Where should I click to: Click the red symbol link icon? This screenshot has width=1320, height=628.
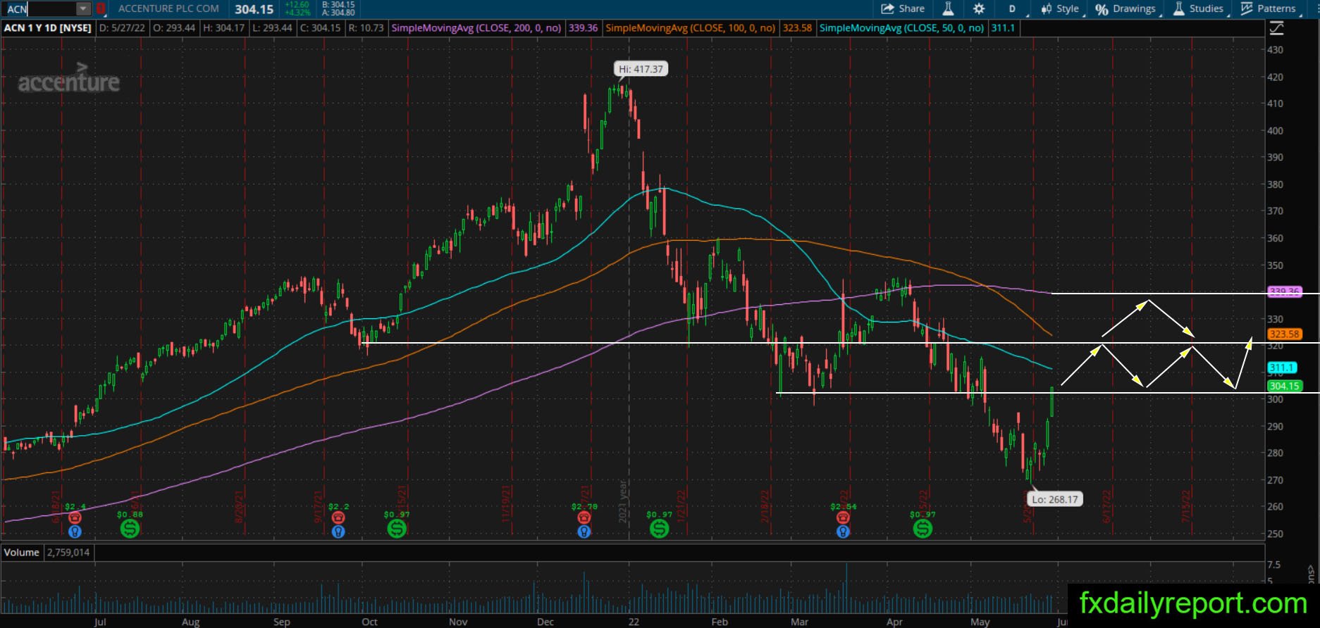pos(101,8)
